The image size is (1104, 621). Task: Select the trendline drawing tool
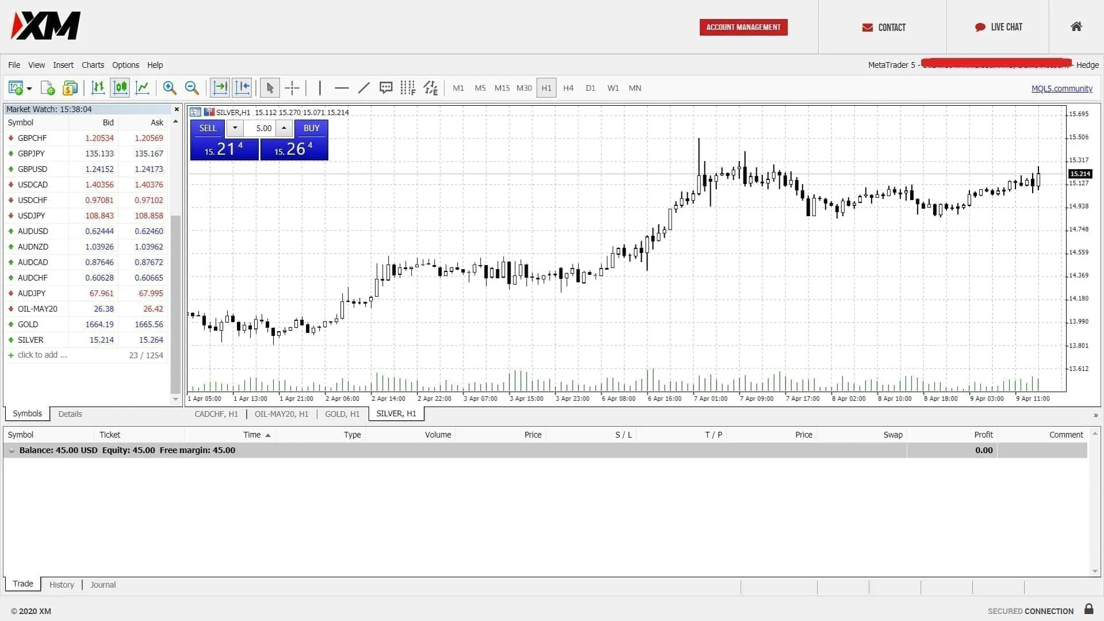363,87
